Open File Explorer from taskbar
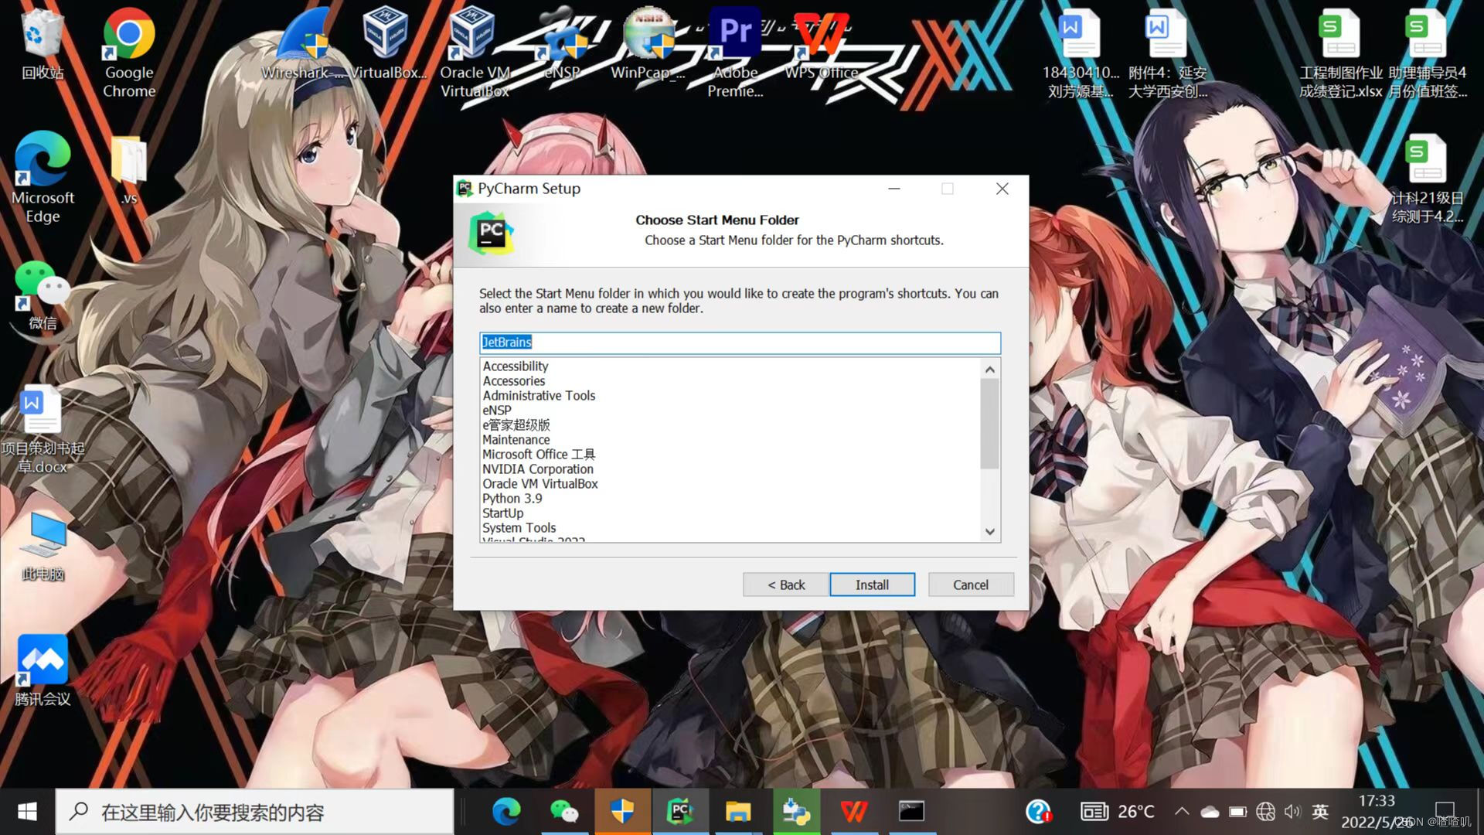 click(738, 811)
